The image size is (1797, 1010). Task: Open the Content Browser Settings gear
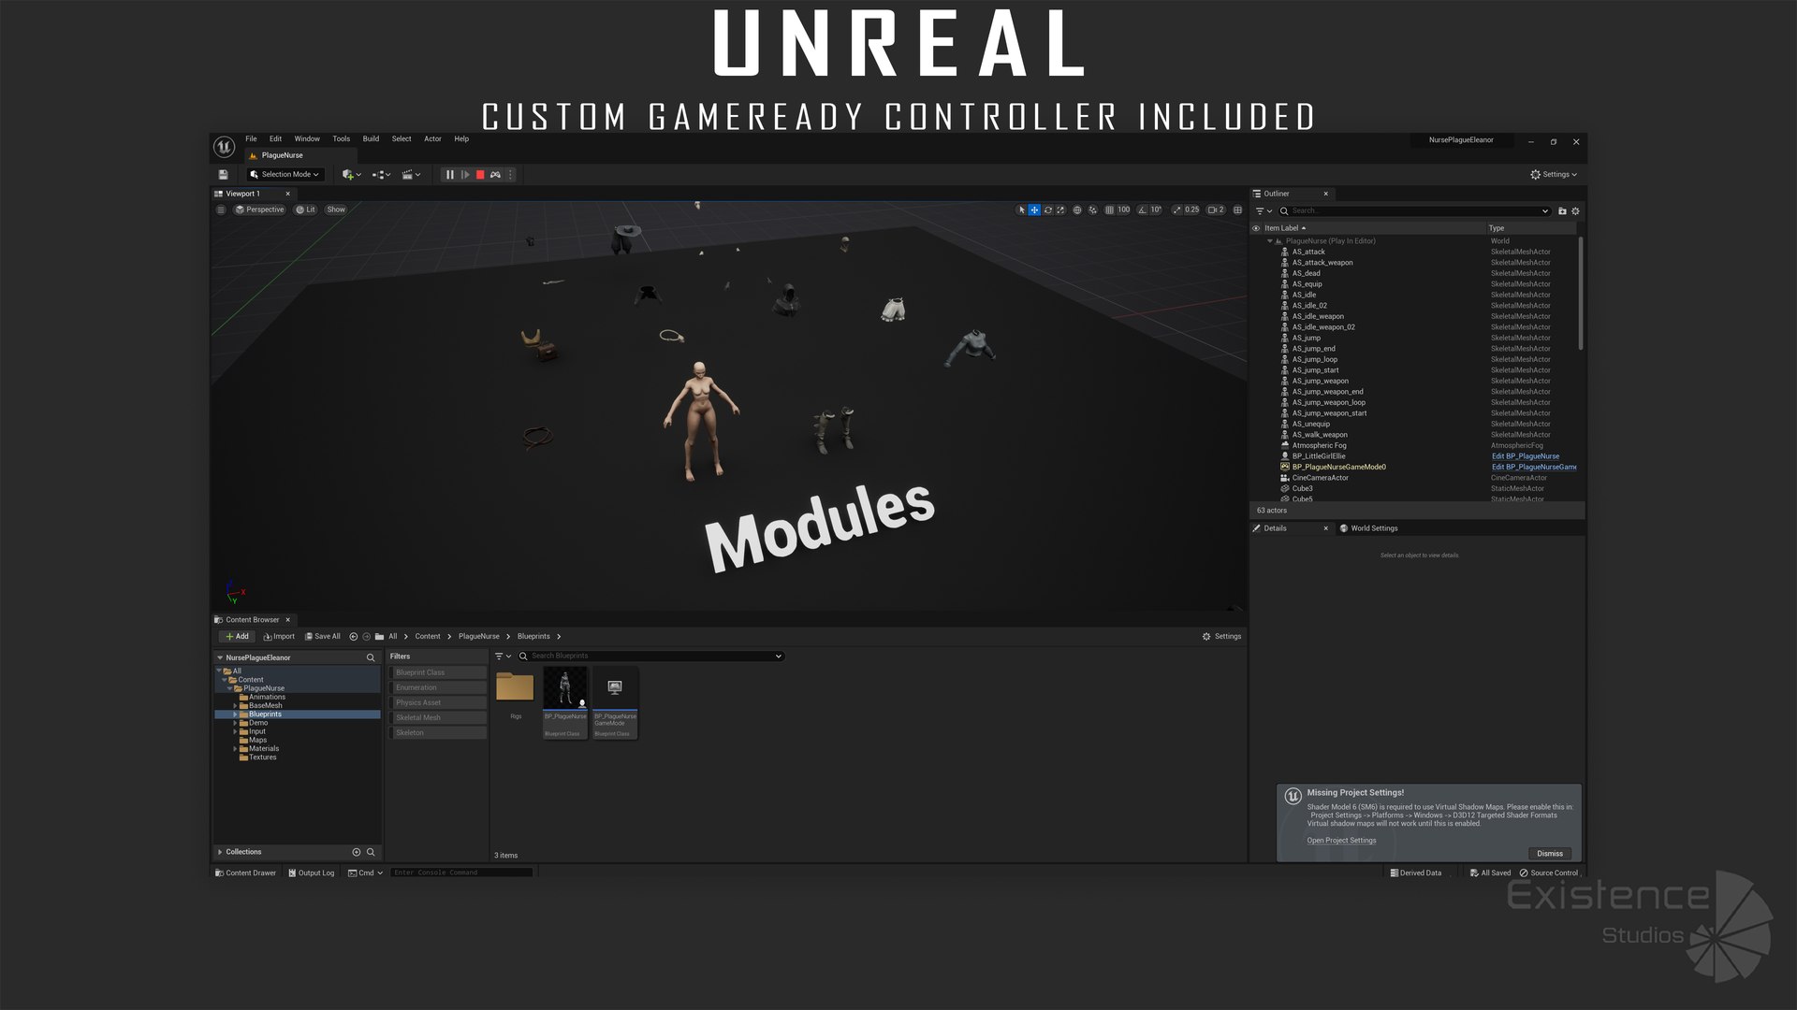tap(1221, 637)
